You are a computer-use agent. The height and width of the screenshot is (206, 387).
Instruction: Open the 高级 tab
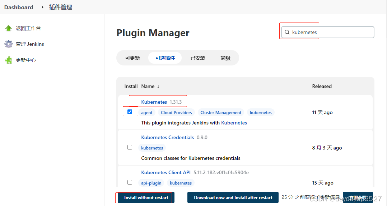225,58
